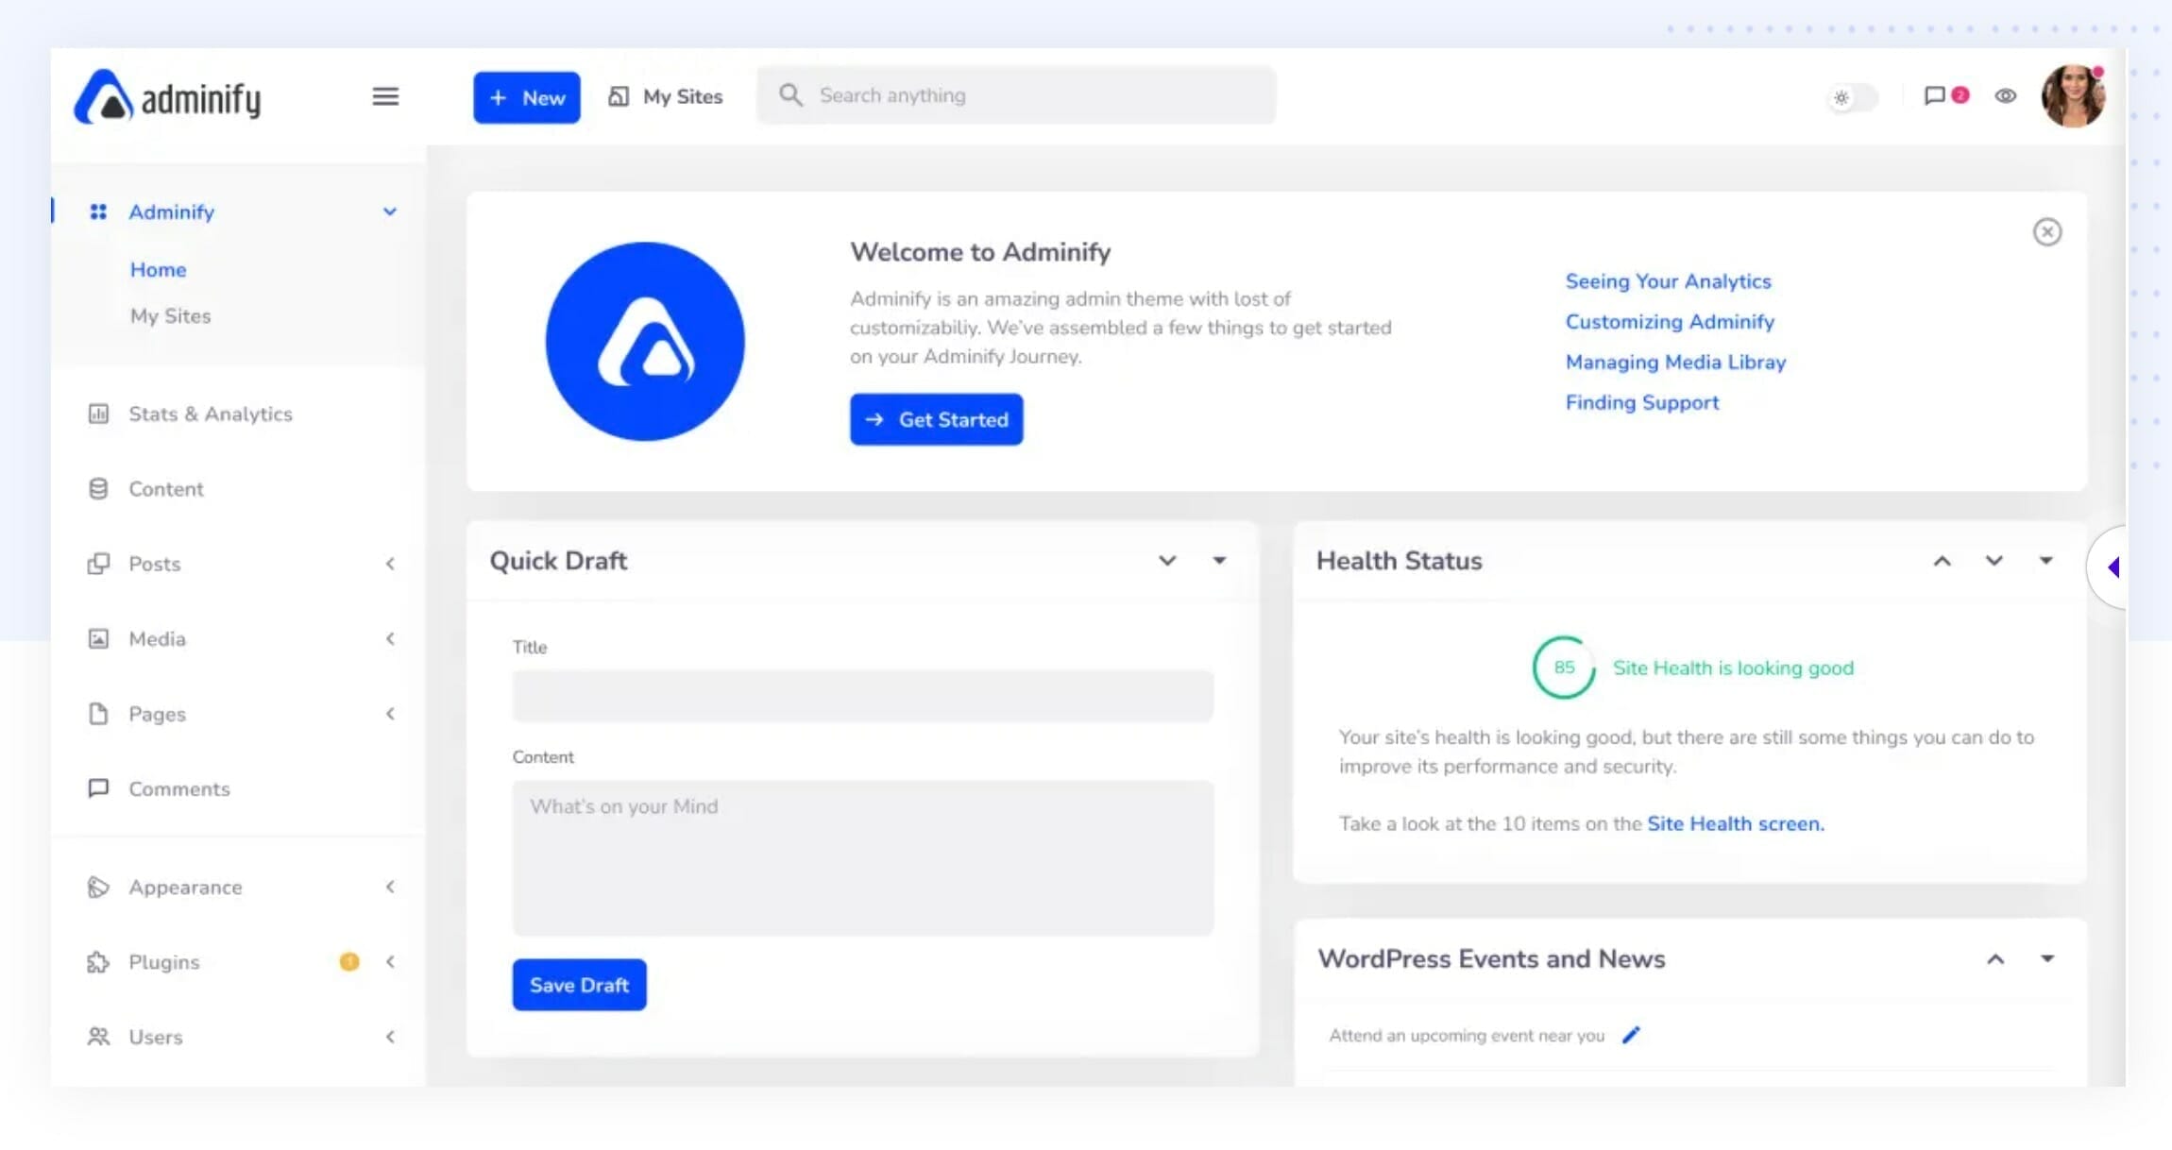Toggle preview eye icon in header

click(x=2006, y=94)
